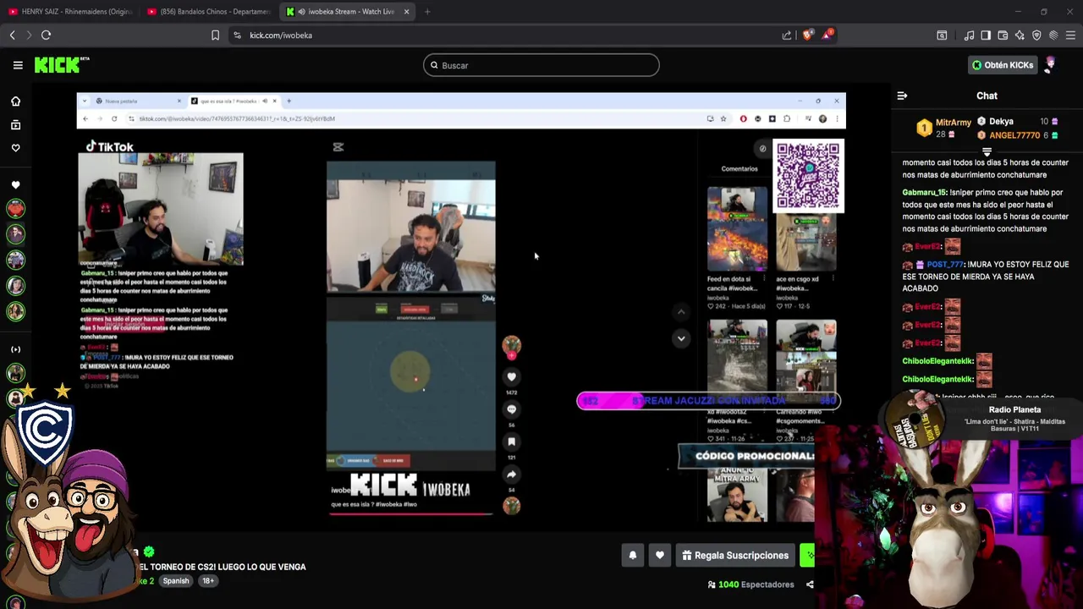Select the 18+ tag
The height and width of the screenshot is (609, 1083).
[x=208, y=581]
